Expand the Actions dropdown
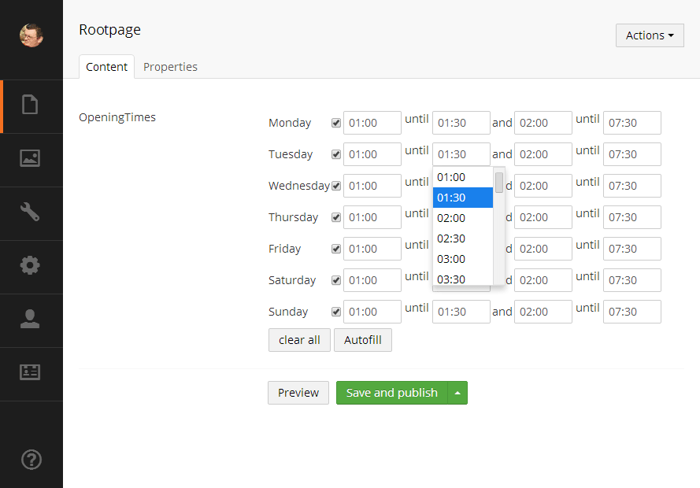 649,35
